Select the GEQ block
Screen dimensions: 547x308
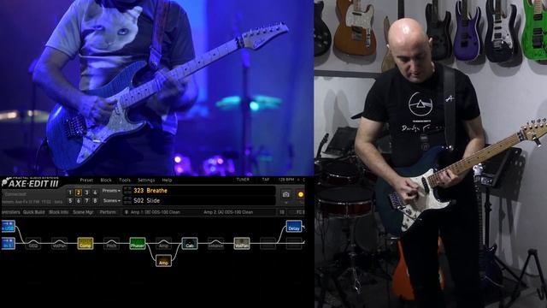point(33,243)
